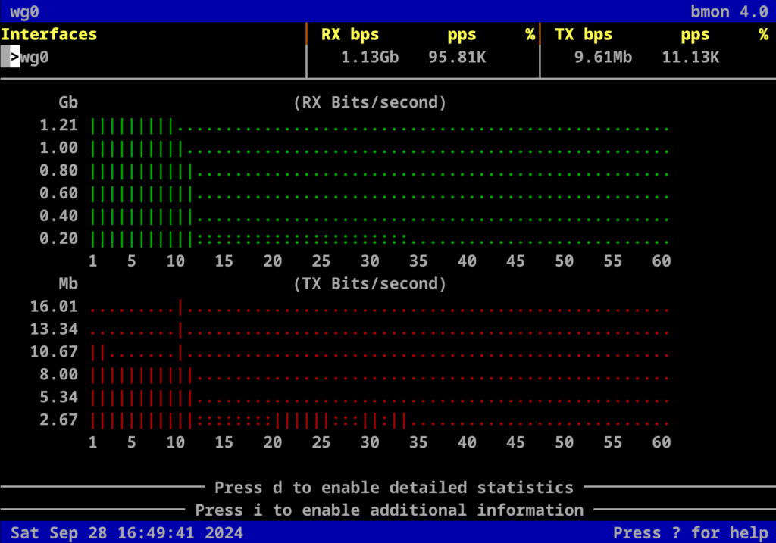This screenshot has width=776, height=543.
Task: Enable detailed statistics via the 'Press d' hint
Action: 394,487
